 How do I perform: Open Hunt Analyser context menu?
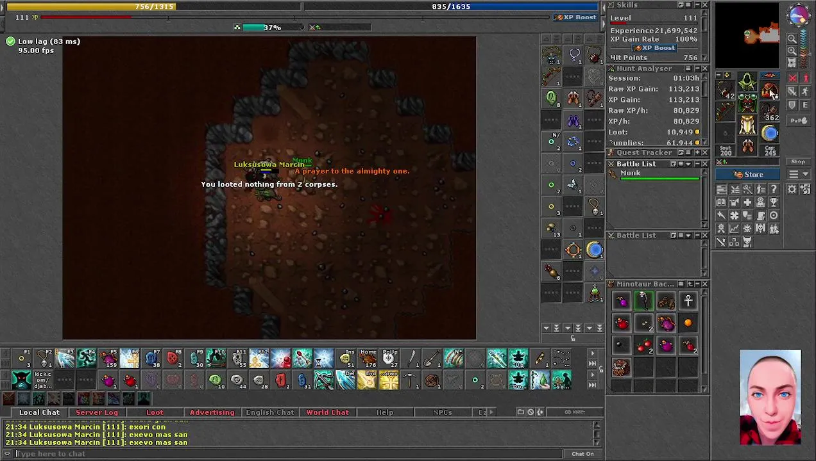[688, 69]
